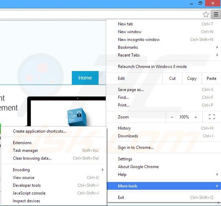Screen dimensions: 221x206
Task: Click Sign in to Chrome...
Action: pos(164,148)
